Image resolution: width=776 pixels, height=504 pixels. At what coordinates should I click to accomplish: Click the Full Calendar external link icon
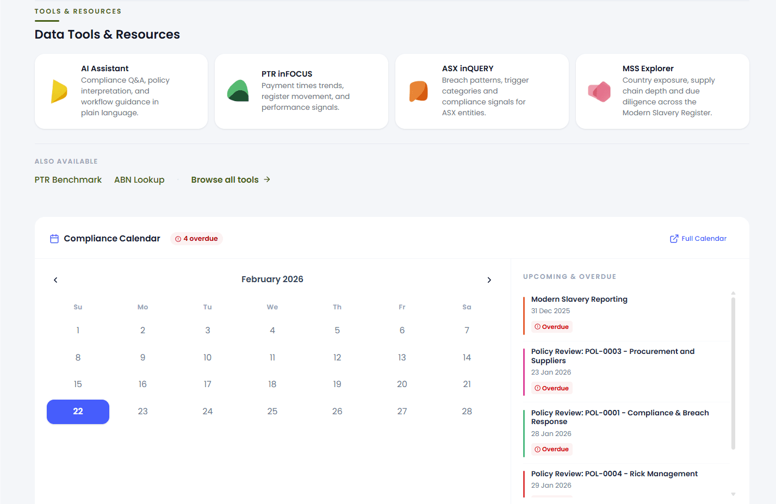674,239
